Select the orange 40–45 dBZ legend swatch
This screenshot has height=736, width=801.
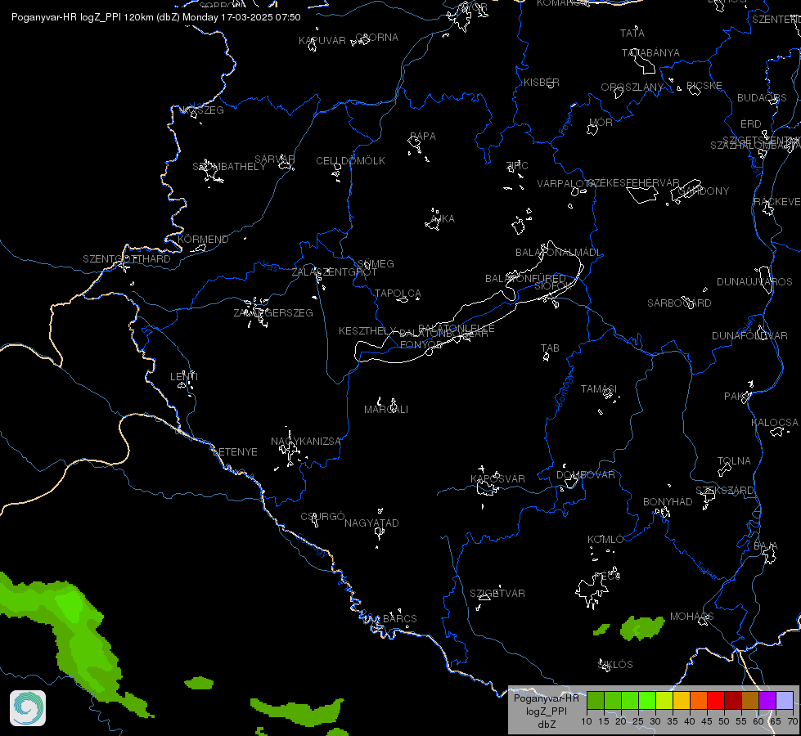699,700
